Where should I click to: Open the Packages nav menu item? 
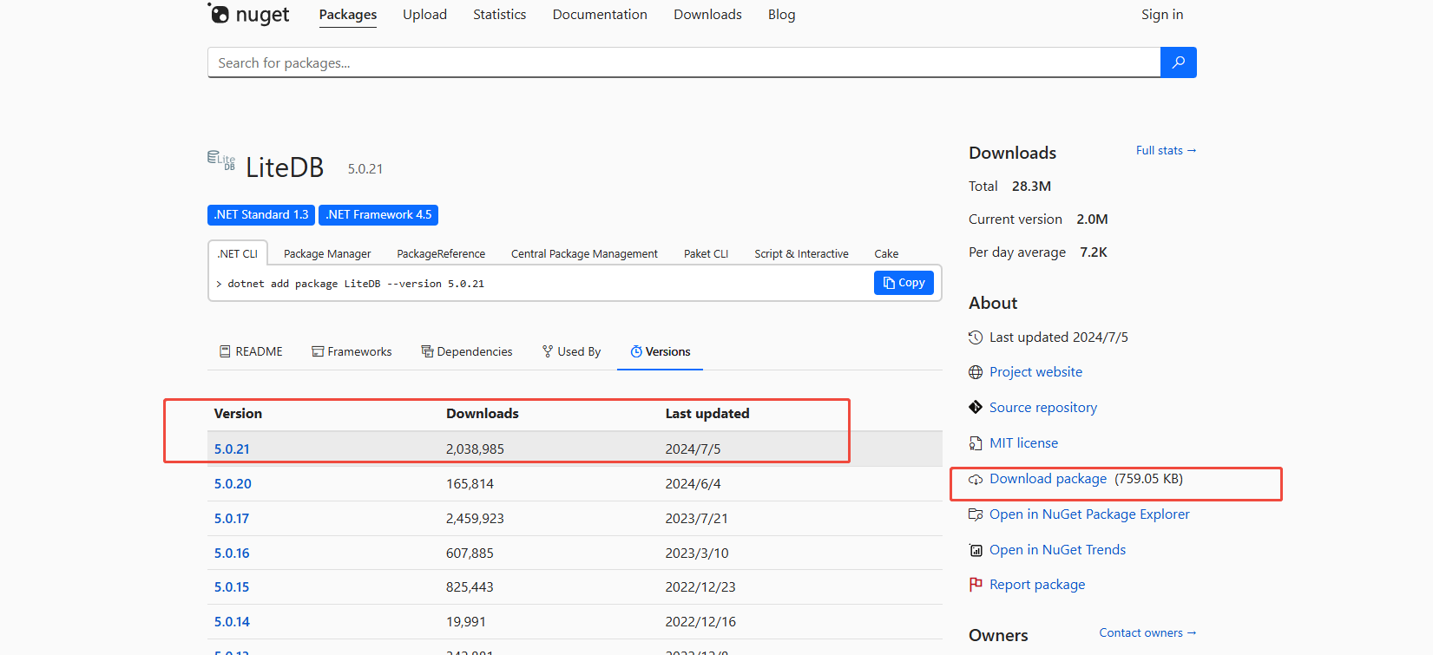point(348,15)
